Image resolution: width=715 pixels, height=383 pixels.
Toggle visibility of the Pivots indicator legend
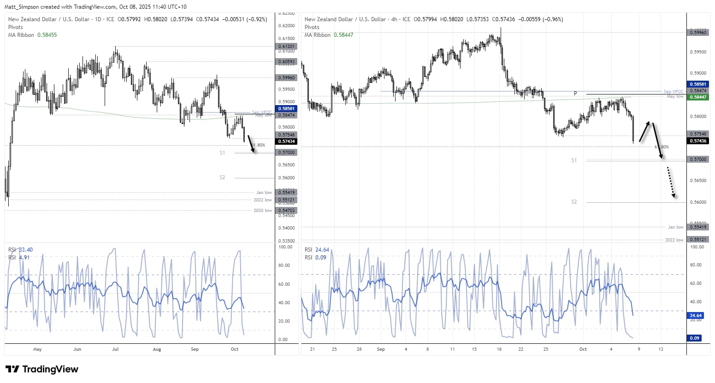[x=15, y=27]
